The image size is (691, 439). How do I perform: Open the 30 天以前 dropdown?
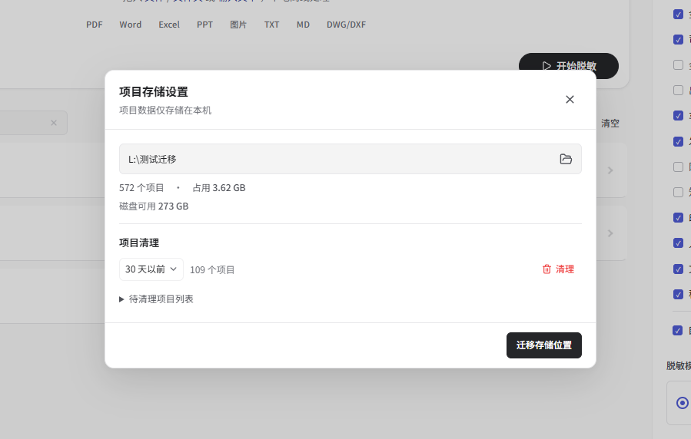pos(151,269)
